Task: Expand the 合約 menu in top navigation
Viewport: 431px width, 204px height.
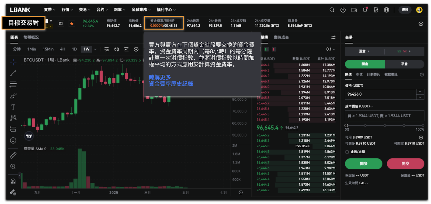Action: pyautogui.click(x=102, y=10)
